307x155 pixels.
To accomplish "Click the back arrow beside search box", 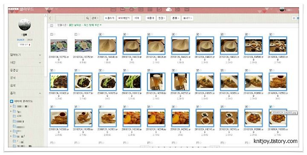I will [x=50, y=18].
